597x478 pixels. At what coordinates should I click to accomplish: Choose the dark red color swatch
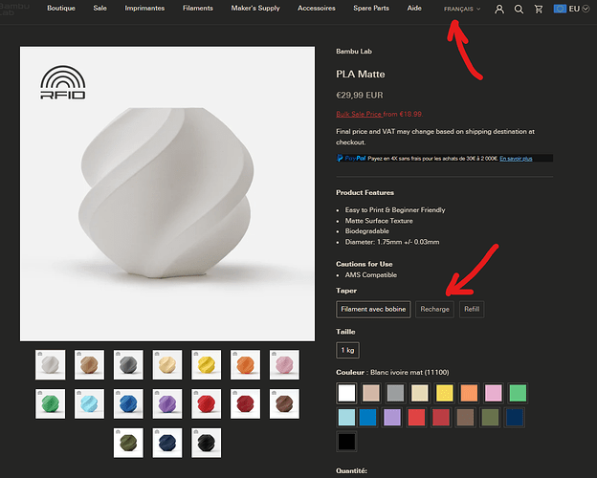[x=441, y=417]
